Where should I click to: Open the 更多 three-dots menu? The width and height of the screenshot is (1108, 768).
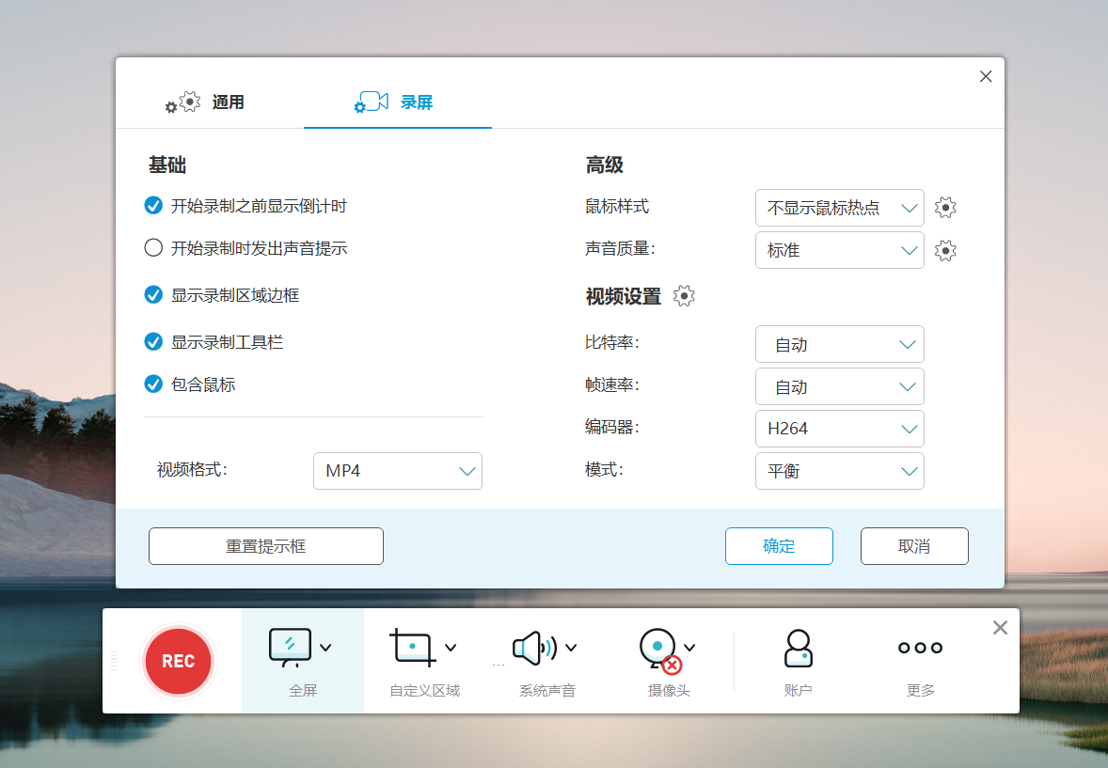click(920, 648)
